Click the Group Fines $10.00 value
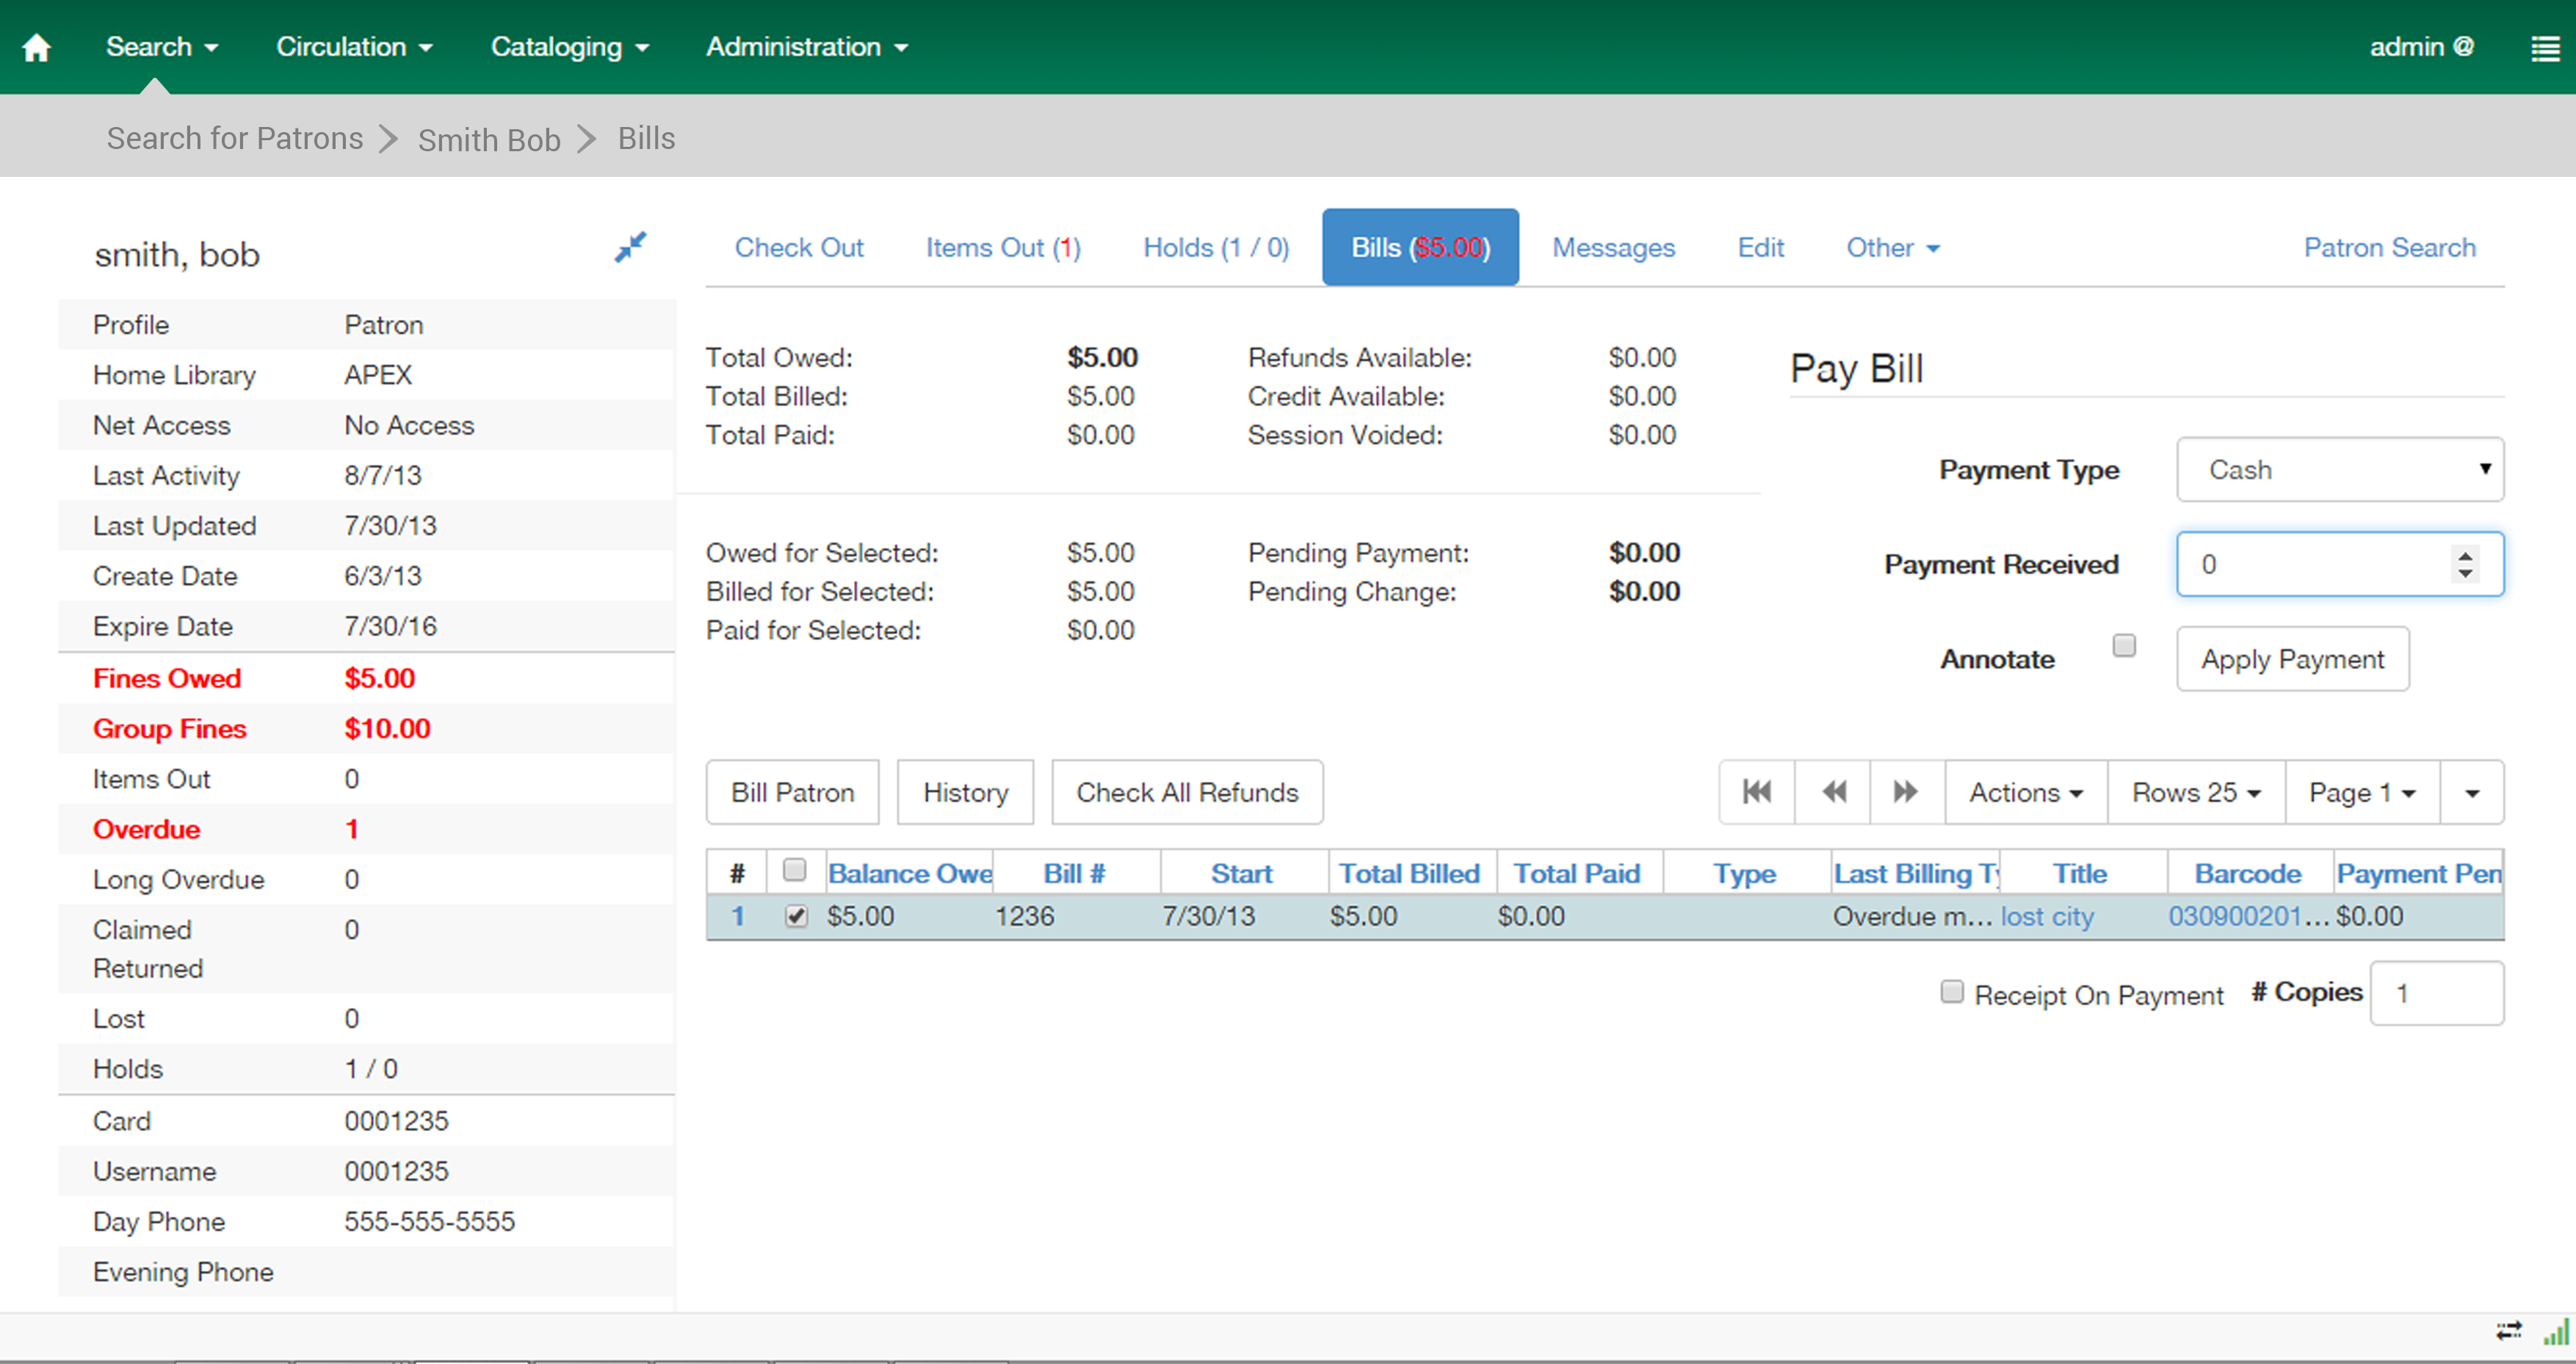 tap(387, 728)
